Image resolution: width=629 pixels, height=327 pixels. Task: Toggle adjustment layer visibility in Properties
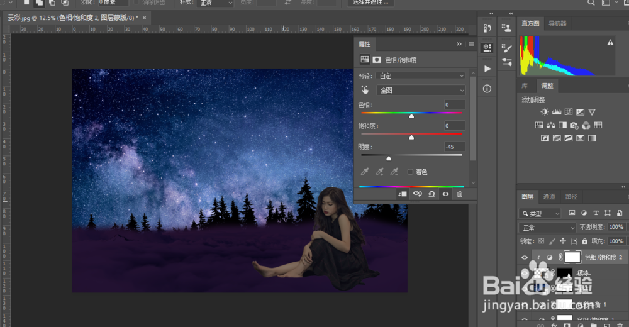click(x=445, y=194)
